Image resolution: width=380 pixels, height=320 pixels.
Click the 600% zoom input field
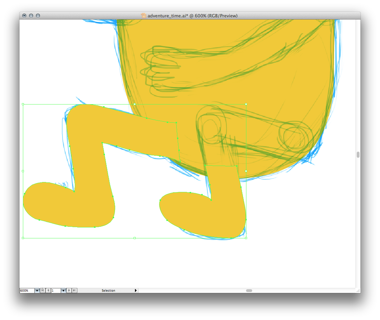pyautogui.click(x=27, y=291)
